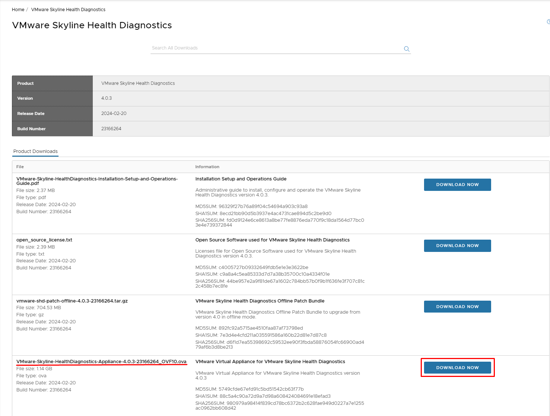This screenshot has width=550, height=416.
Task: Click the Product value VMware Skyline Health Diagnostics
Action: pos(138,83)
